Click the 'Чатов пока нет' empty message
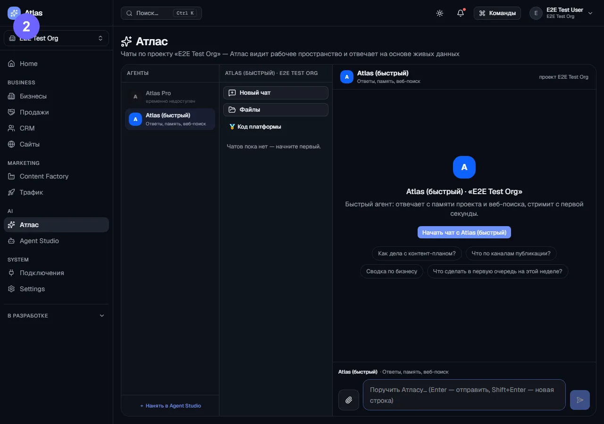The width and height of the screenshot is (604, 424). pyautogui.click(x=274, y=147)
